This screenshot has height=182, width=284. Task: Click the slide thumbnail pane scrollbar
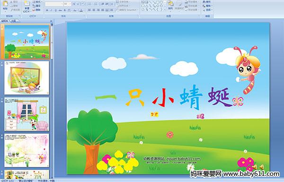(x=52, y=100)
